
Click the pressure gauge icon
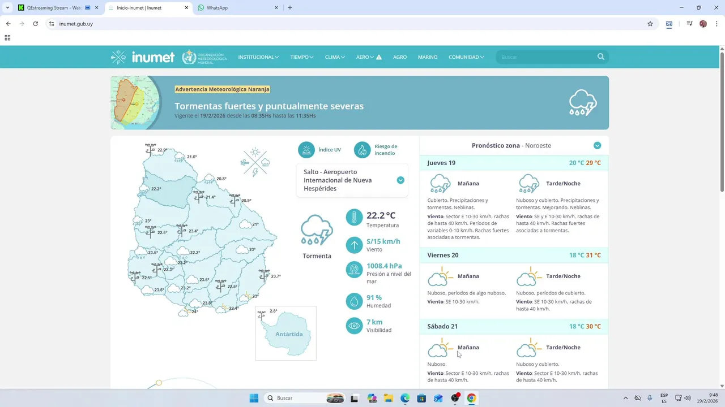[354, 270]
